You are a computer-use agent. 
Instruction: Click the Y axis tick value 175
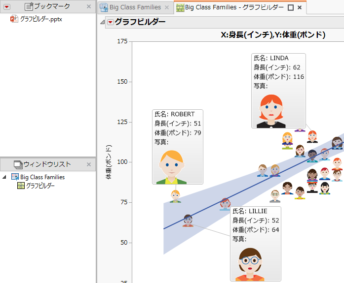point(122,41)
